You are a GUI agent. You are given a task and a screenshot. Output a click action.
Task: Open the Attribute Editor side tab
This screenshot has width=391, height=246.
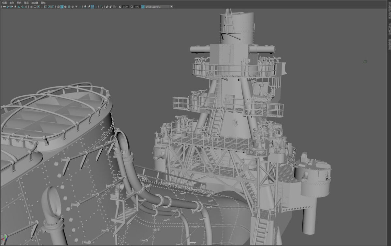[389, 45]
